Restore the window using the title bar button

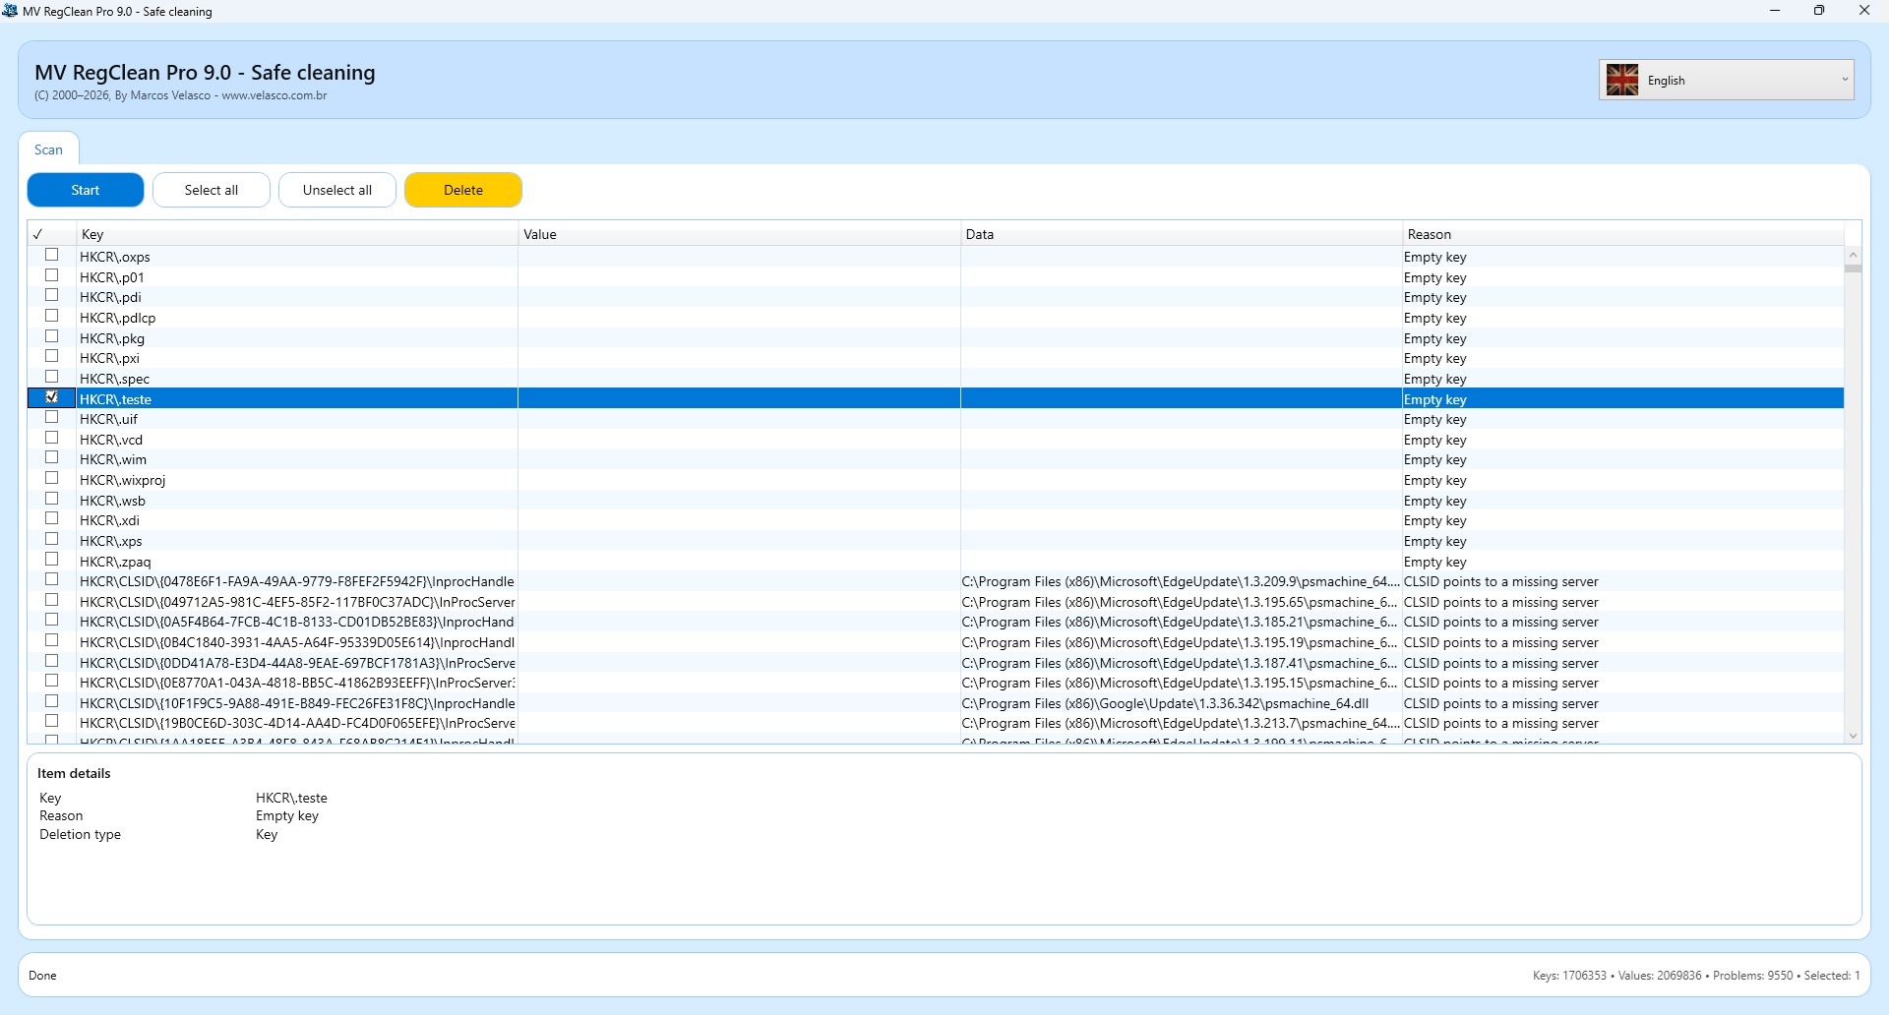tap(1819, 11)
